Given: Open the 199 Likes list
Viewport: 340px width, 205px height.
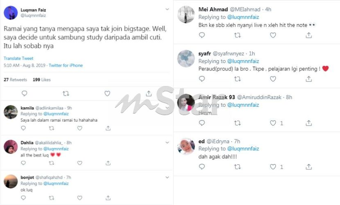Looking at the screenshot, I should point(42,79).
